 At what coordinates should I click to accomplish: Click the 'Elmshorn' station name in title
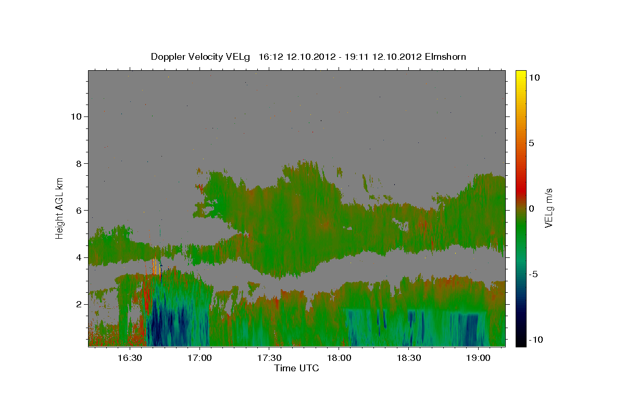pos(445,57)
